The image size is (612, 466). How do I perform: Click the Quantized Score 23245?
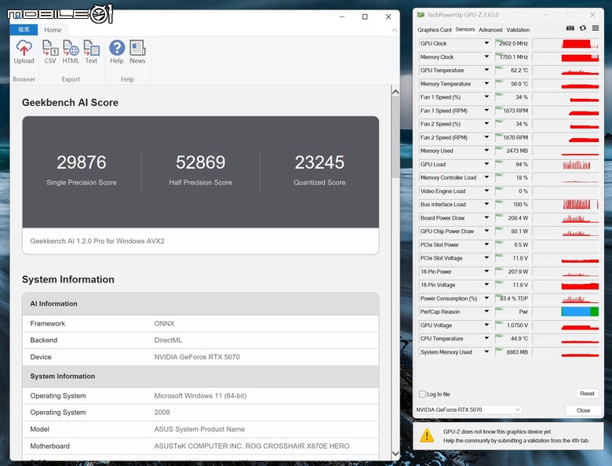[319, 162]
